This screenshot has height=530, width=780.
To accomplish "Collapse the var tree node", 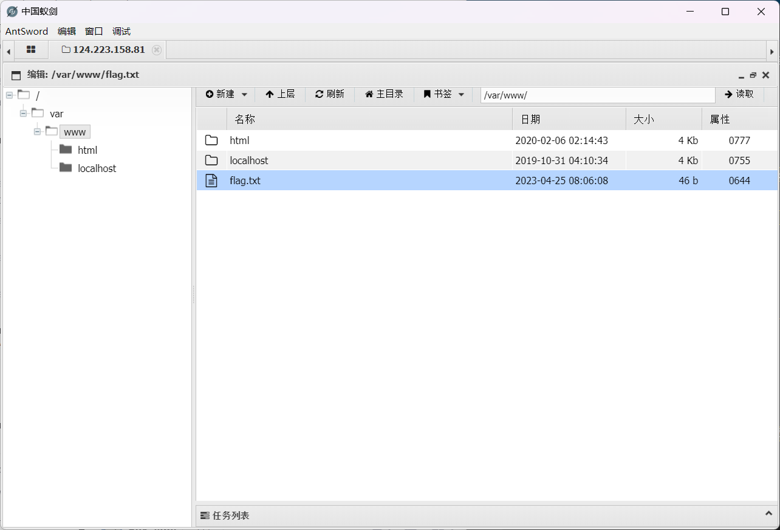I will pyautogui.click(x=24, y=114).
